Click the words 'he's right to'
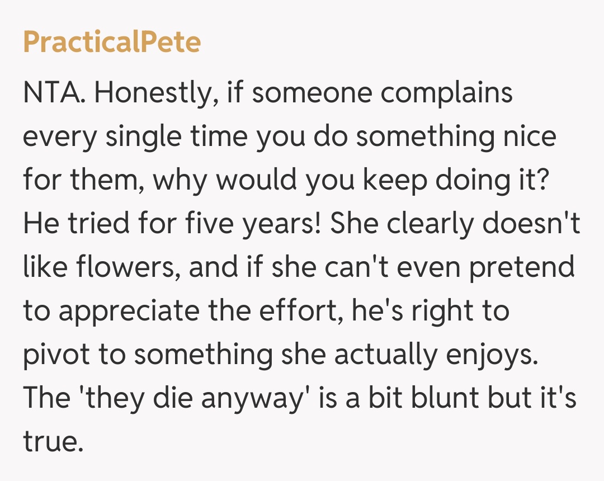604x481 pixels. pyautogui.click(x=430, y=310)
